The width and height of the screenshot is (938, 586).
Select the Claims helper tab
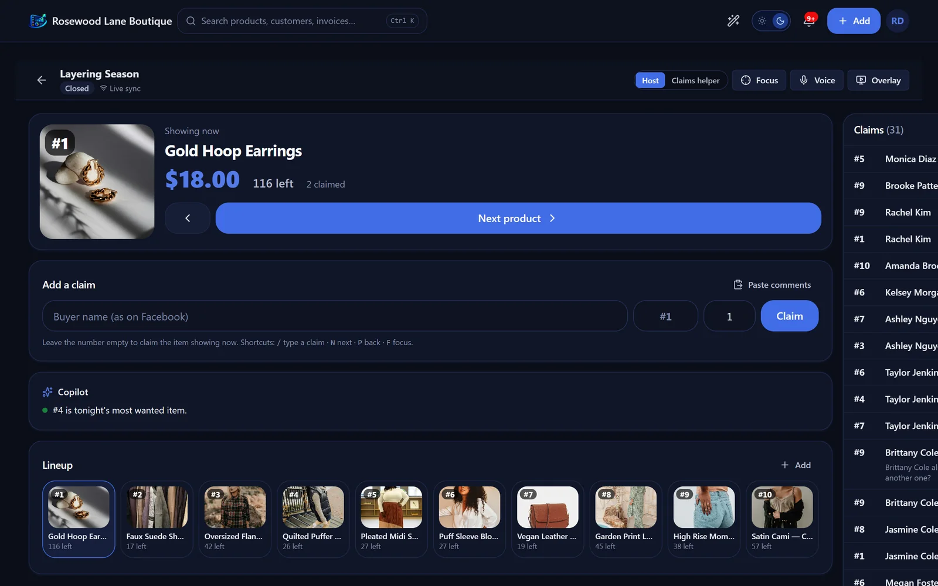695,80
